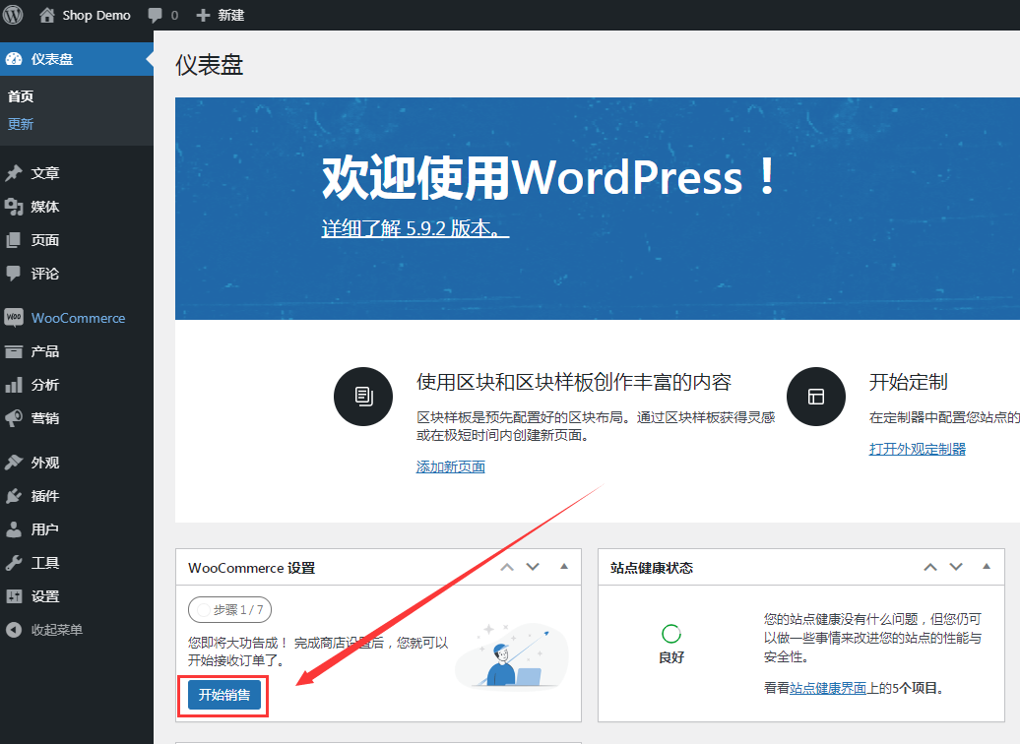Open the 外观 menu
1020x744 pixels.
pyautogui.click(x=77, y=463)
